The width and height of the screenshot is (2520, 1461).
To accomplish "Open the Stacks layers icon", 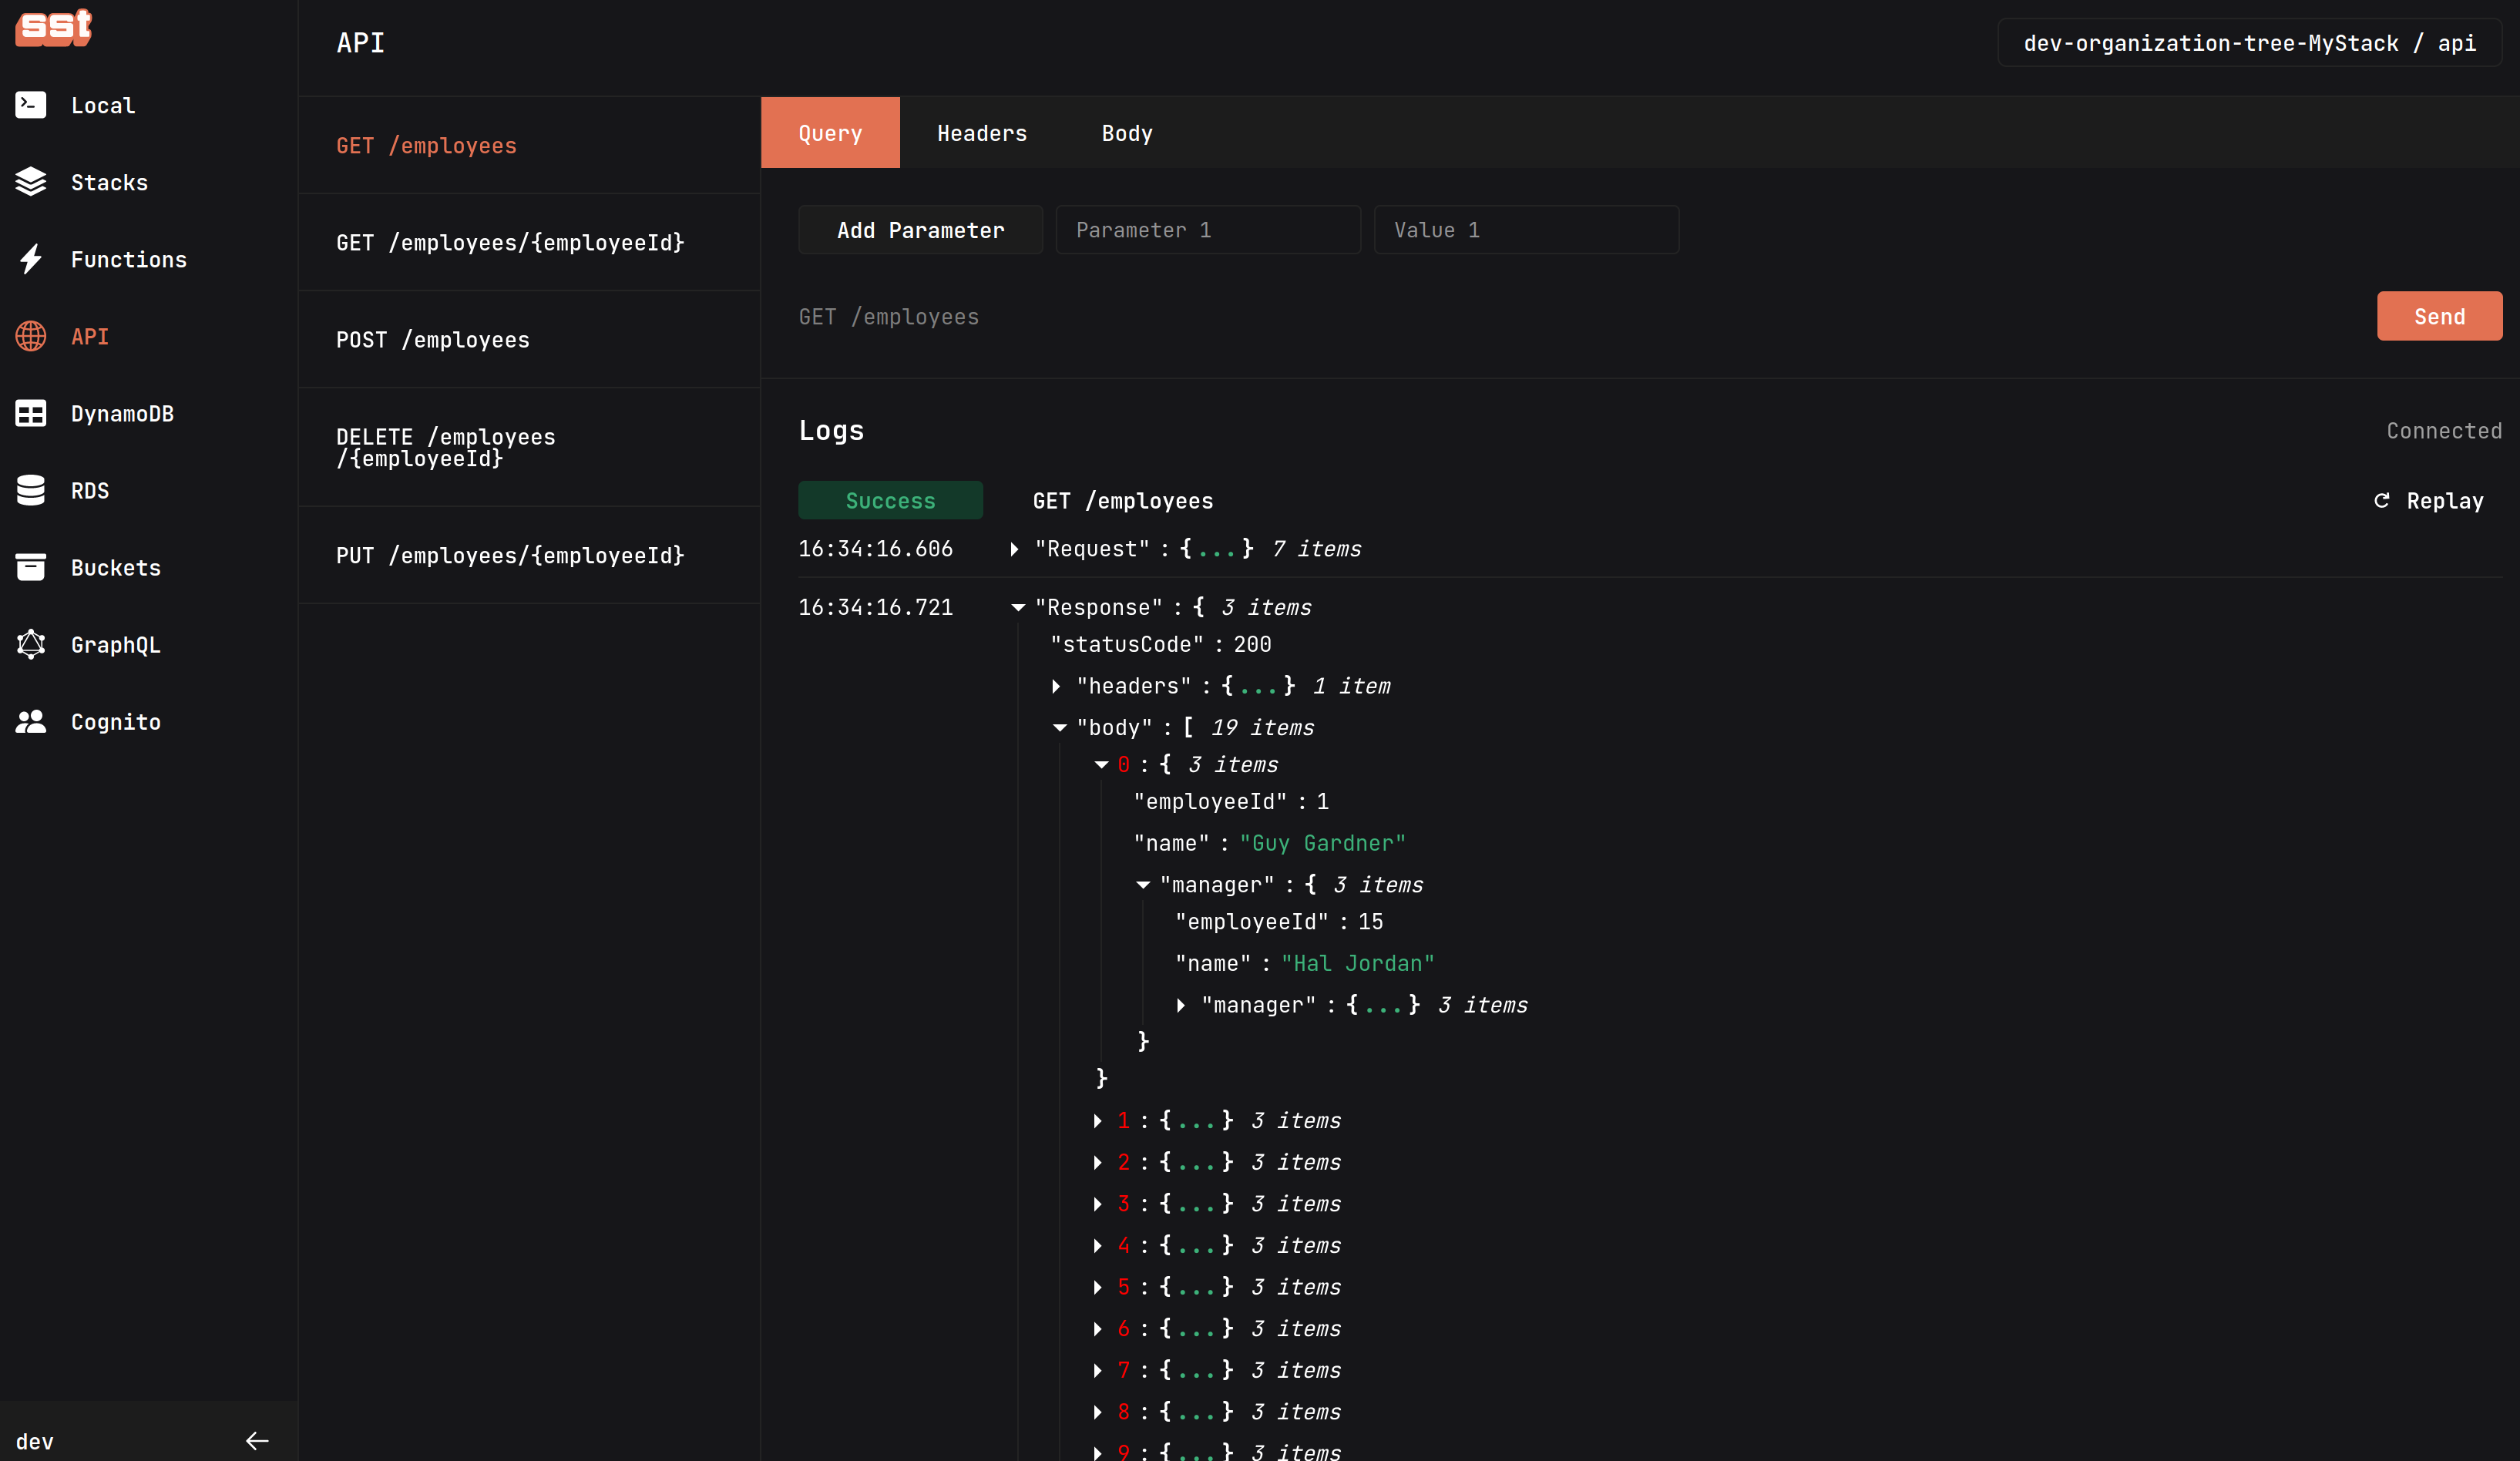I will [31, 182].
